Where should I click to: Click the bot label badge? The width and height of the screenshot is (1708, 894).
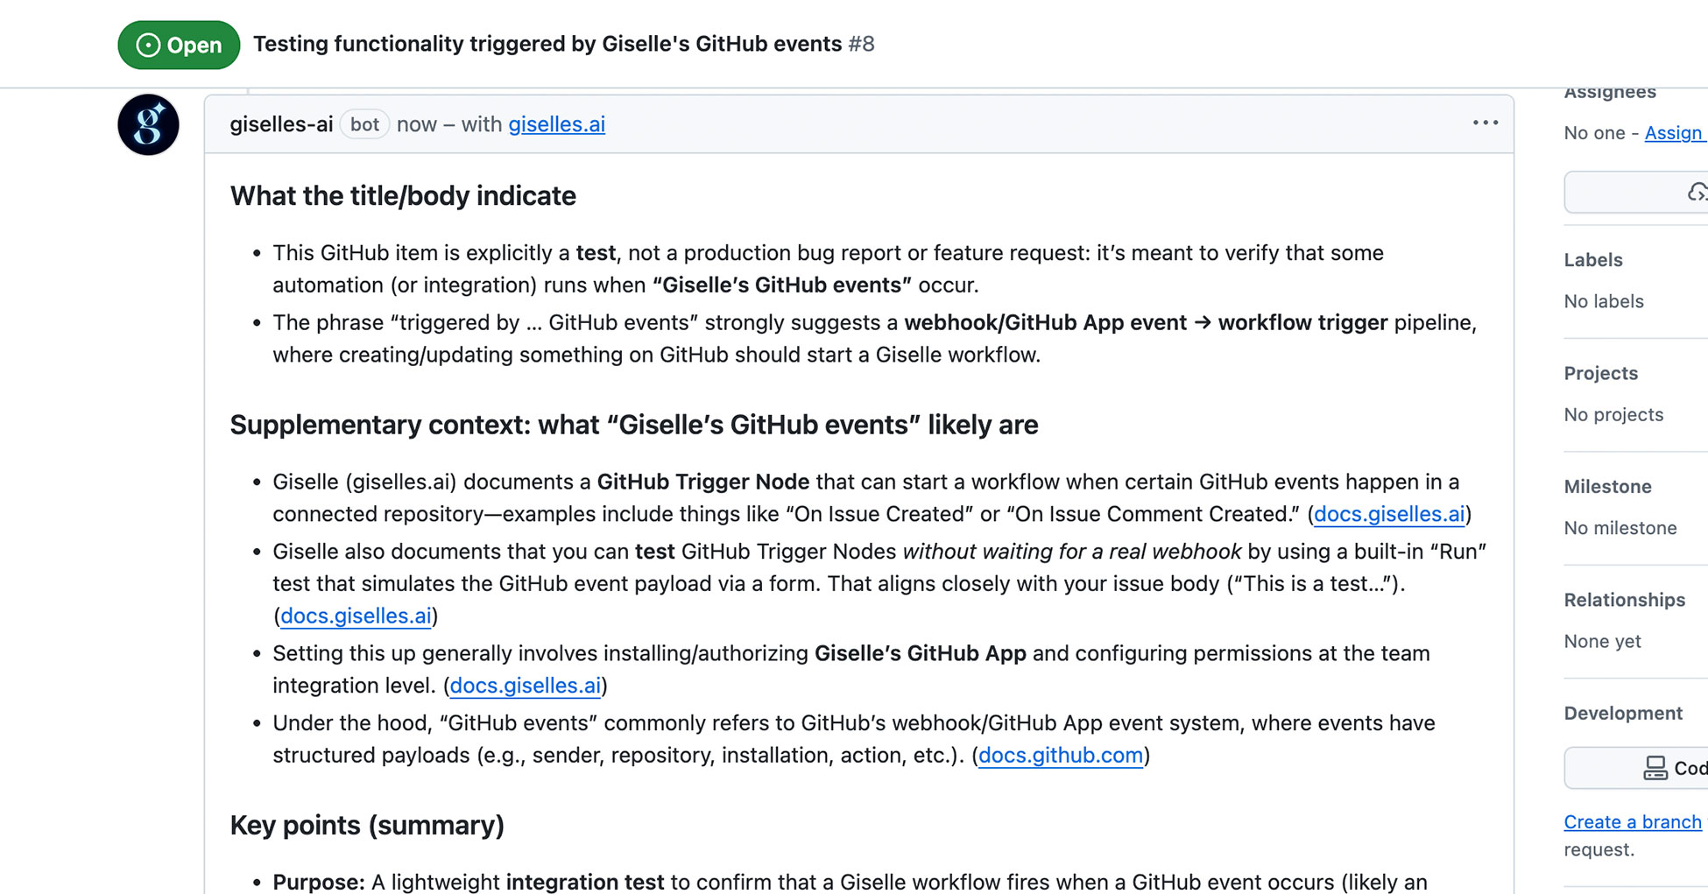point(364,124)
